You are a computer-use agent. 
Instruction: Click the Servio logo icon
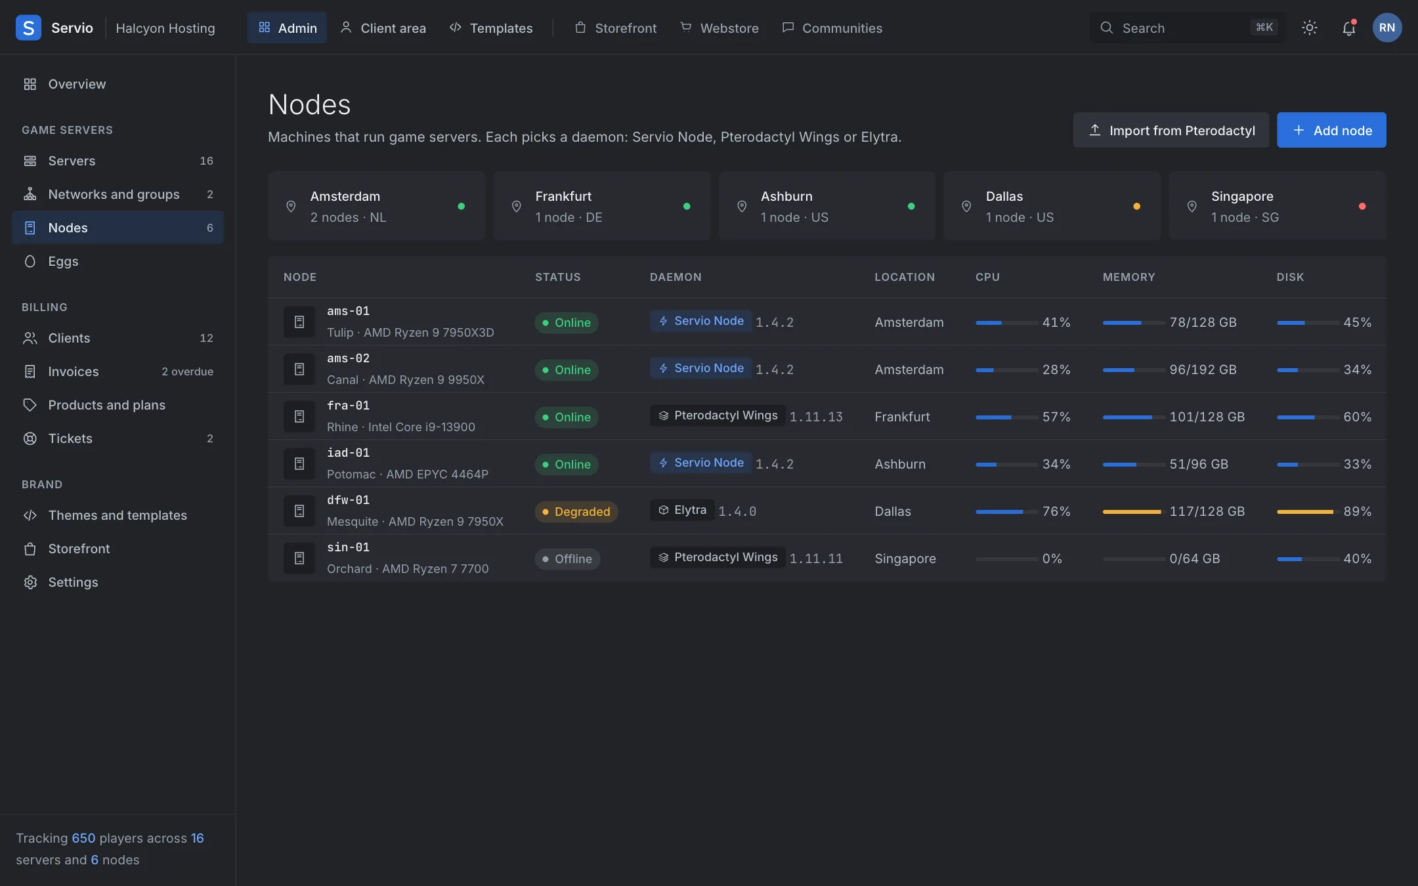[28, 28]
